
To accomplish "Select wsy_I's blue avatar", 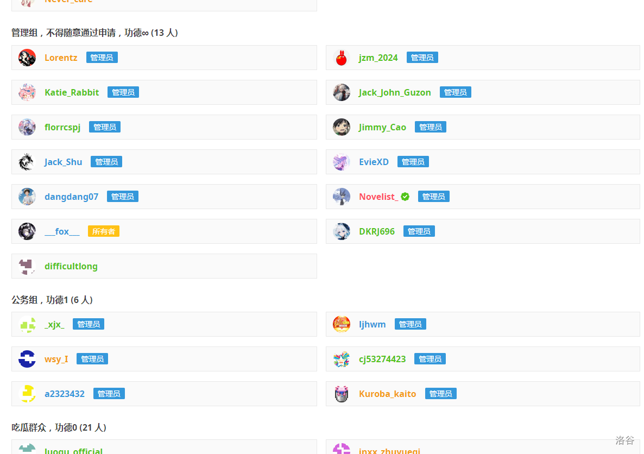I will click(27, 359).
